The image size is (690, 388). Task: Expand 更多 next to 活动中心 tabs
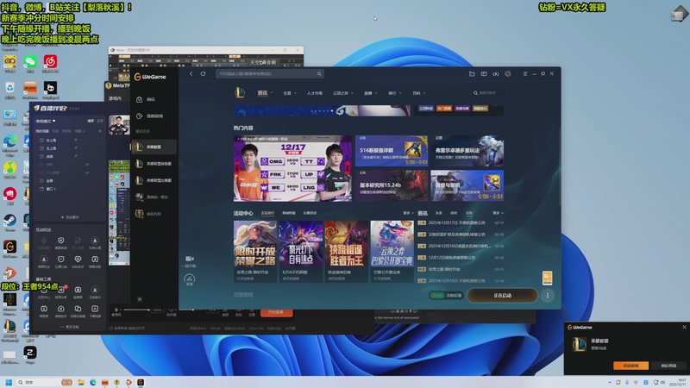(x=408, y=213)
